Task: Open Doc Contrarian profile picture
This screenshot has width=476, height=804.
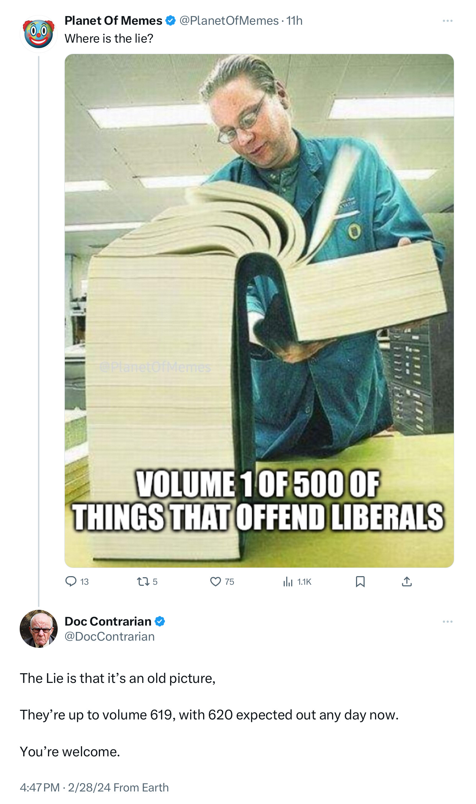Action: point(39,628)
